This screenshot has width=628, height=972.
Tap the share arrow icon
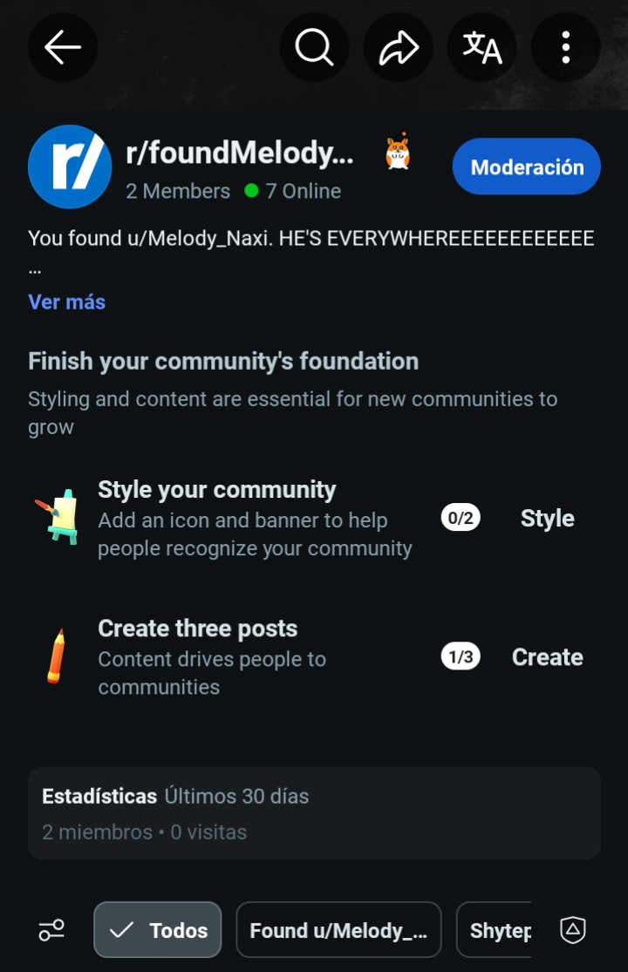coord(398,47)
